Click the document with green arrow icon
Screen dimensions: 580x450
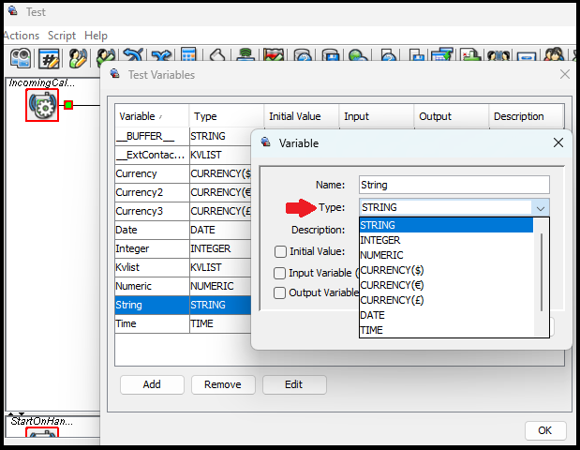(x=470, y=54)
